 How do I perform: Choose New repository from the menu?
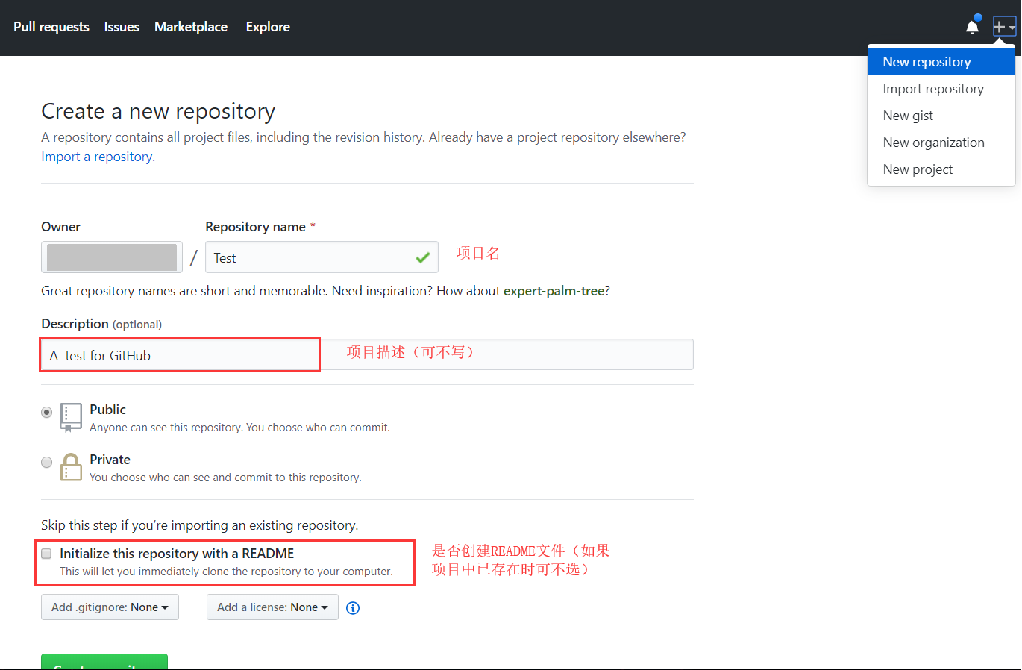coord(941,62)
